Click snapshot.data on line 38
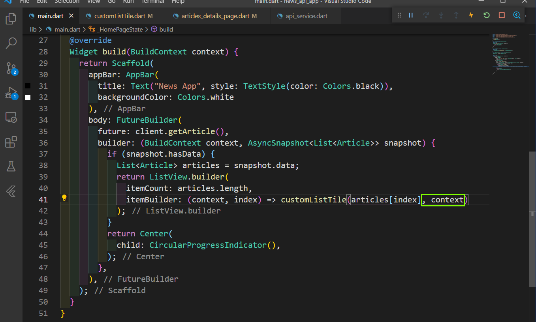 coord(264,165)
